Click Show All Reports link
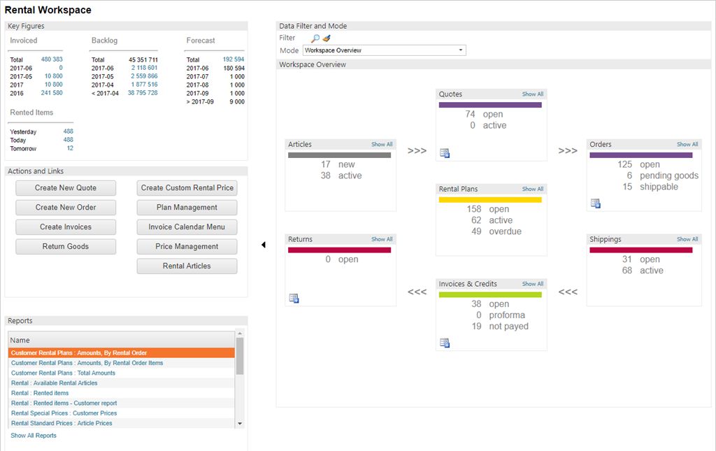Image resolution: width=716 pixels, height=451 pixels. click(x=34, y=436)
